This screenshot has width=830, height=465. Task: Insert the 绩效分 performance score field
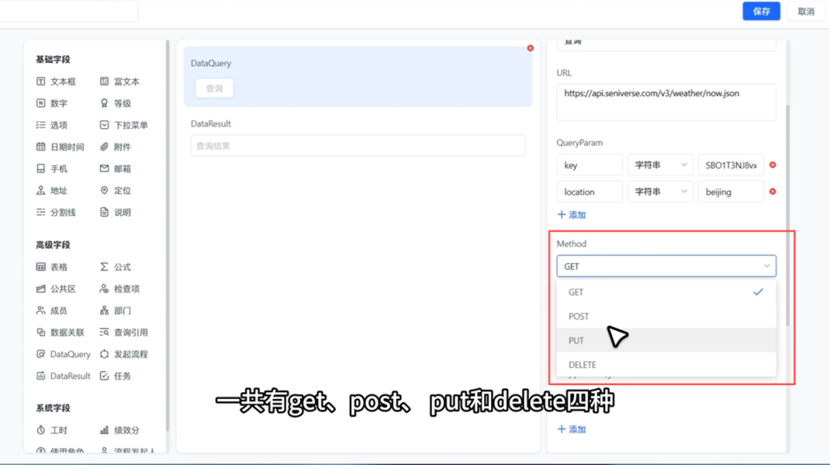[x=120, y=430]
